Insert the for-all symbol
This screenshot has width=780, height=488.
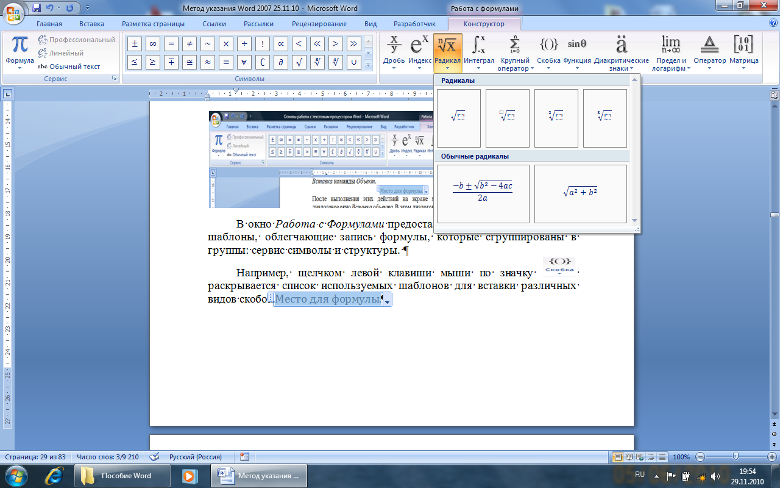244,62
